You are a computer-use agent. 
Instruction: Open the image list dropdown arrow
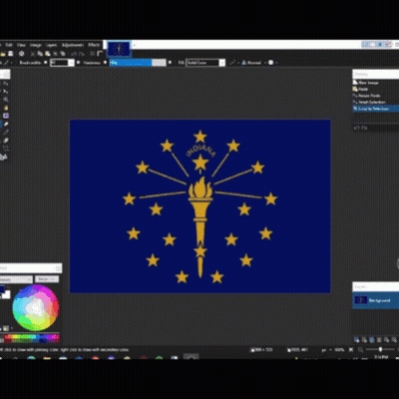point(135,45)
